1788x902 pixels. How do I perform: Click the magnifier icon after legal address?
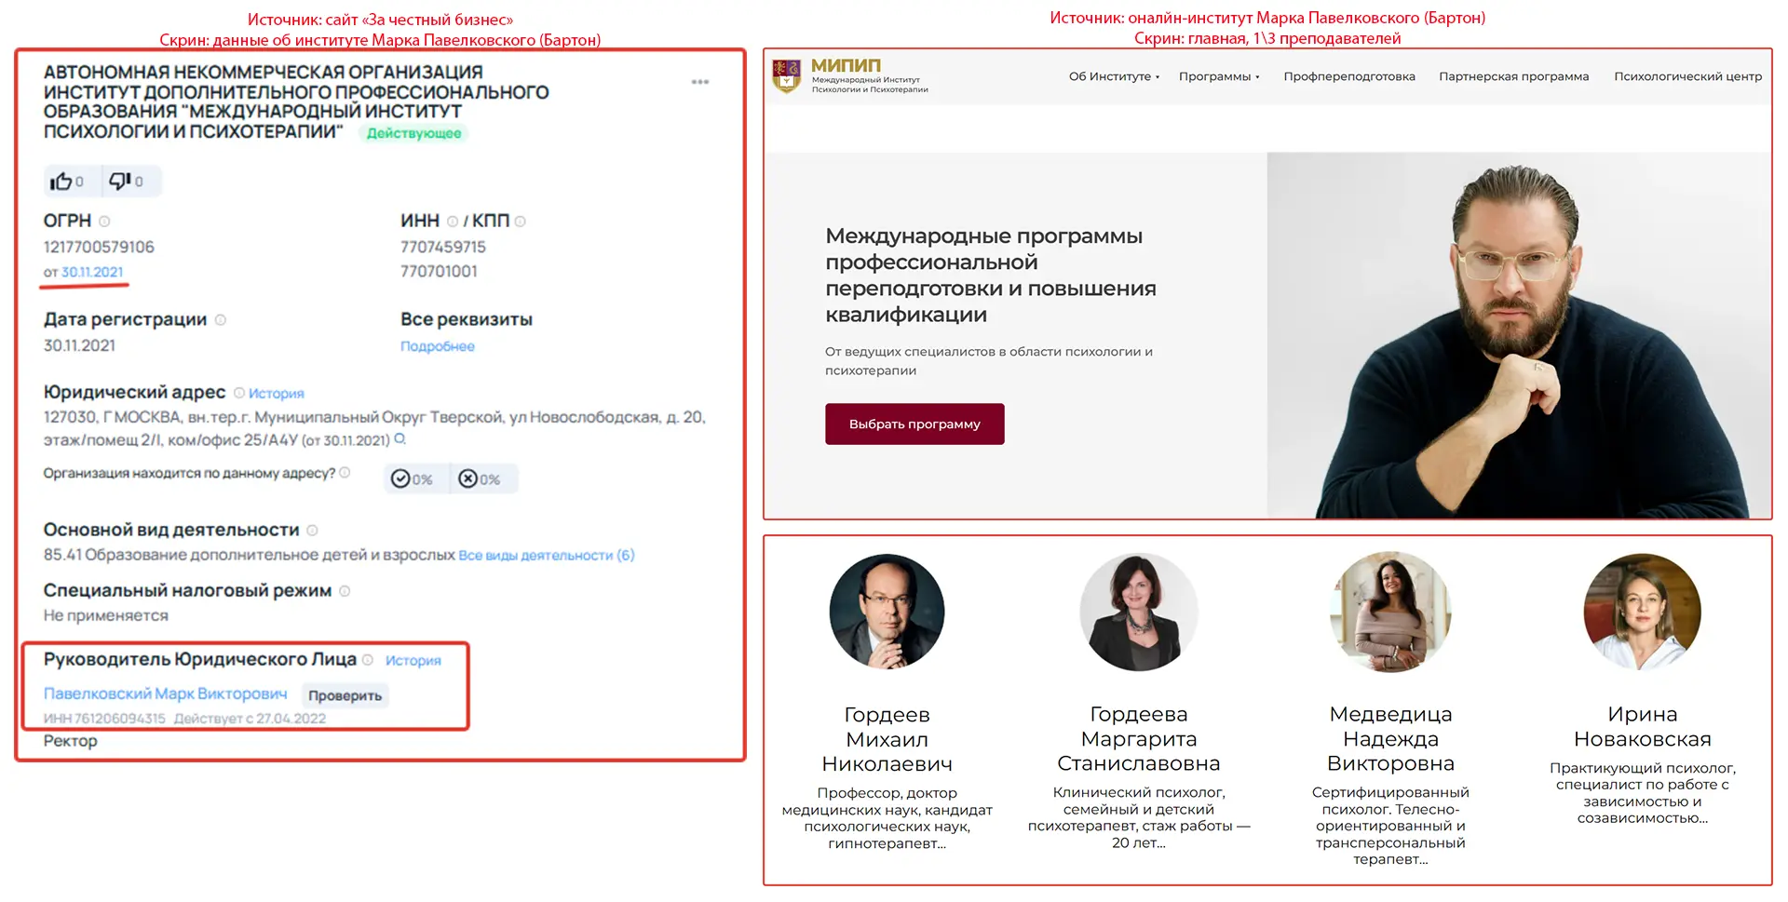[400, 438]
